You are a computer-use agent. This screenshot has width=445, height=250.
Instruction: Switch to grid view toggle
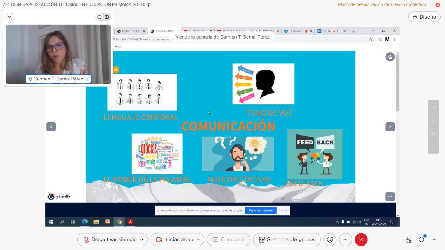coord(106,17)
